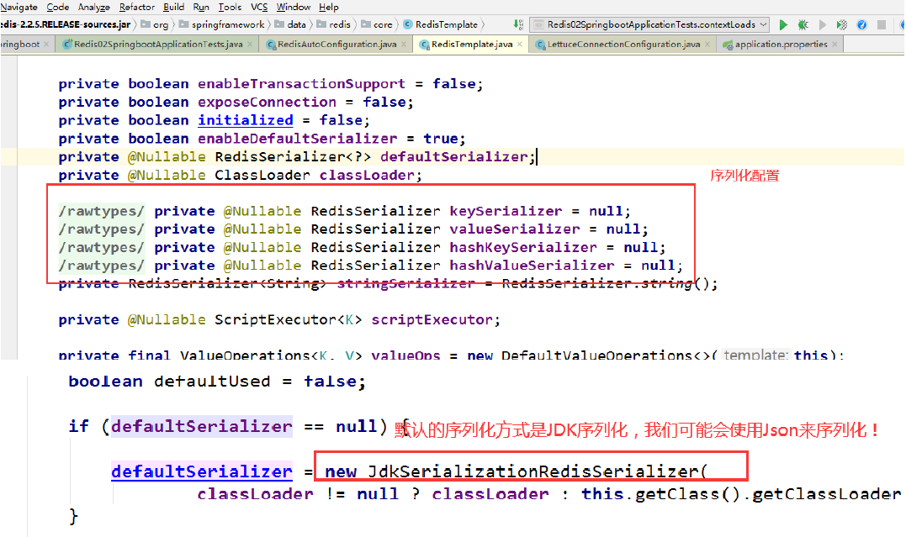Click the 'springframework' breadcrumb folder
The width and height of the screenshot is (906, 537).
(222, 25)
